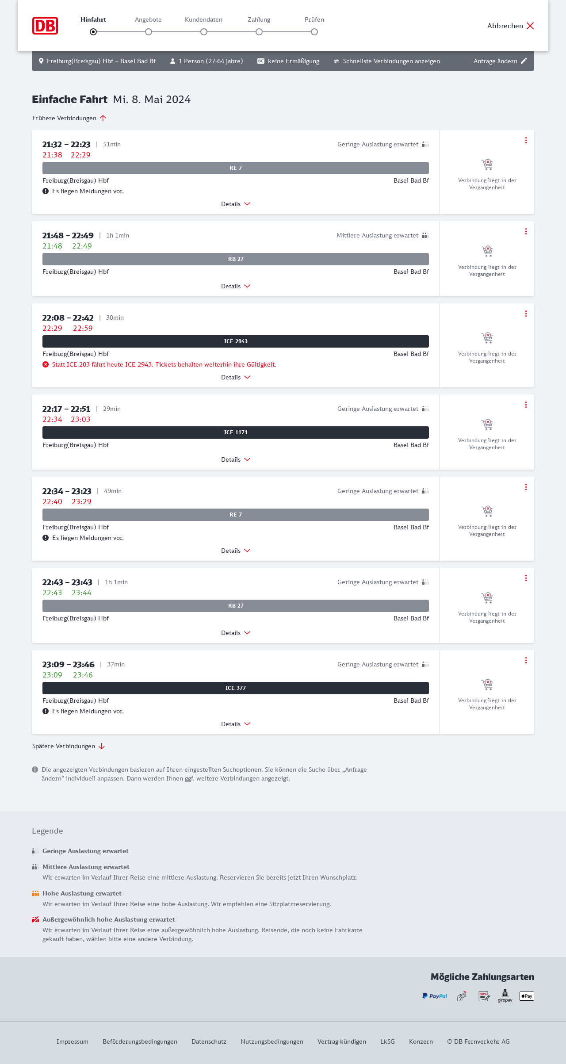Click the crossed cart icon for ICE 1171
566x1064 pixels.
(487, 425)
